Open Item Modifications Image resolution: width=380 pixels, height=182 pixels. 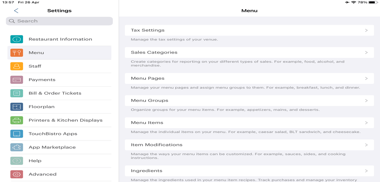[249, 145]
